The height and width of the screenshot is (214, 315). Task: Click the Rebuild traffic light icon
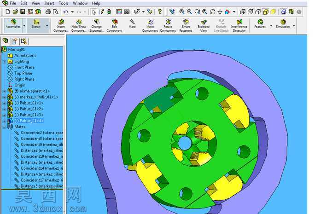(x=109, y=12)
